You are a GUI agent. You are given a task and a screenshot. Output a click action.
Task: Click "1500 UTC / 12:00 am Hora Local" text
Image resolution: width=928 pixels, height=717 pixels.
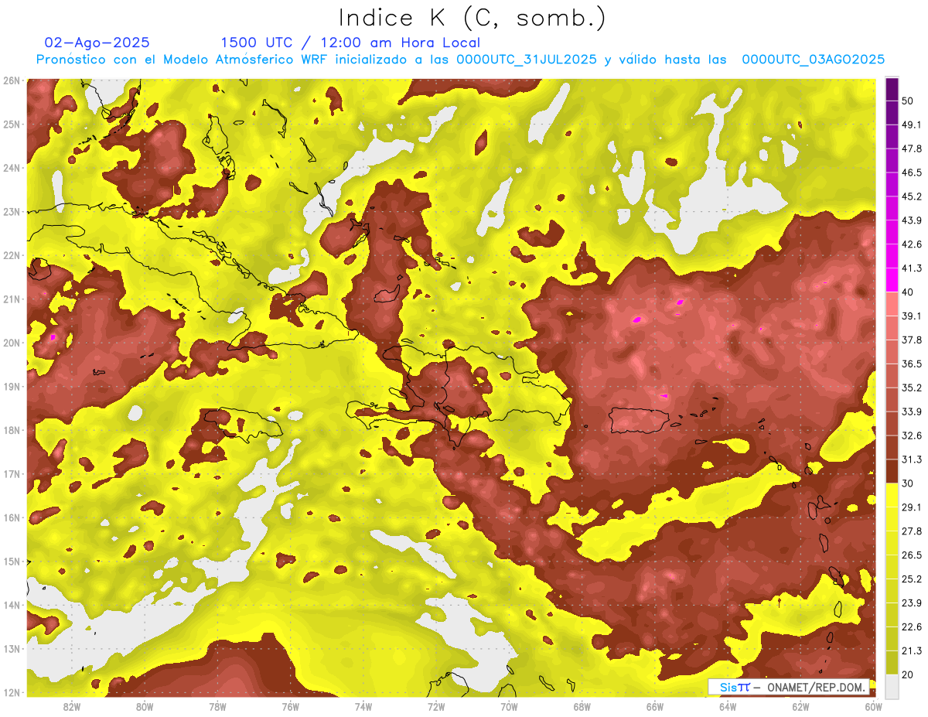click(x=350, y=43)
